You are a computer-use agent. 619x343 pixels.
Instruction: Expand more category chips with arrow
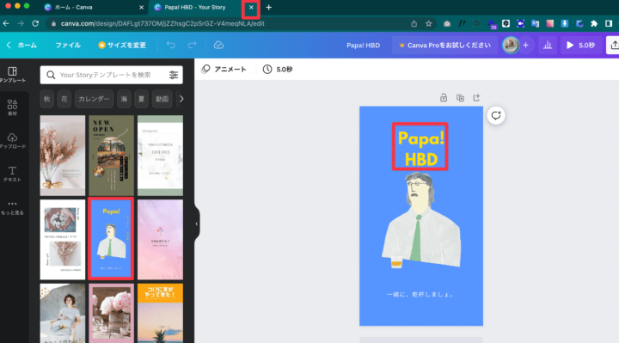[x=181, y=99]
